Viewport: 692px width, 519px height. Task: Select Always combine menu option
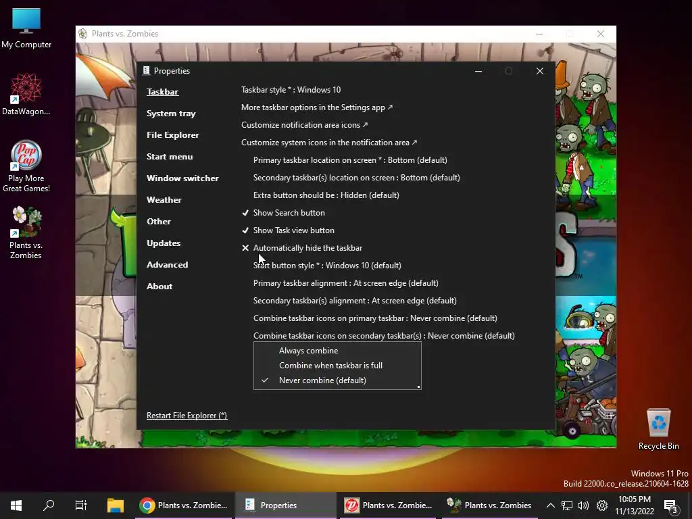(x=337, y=351)
